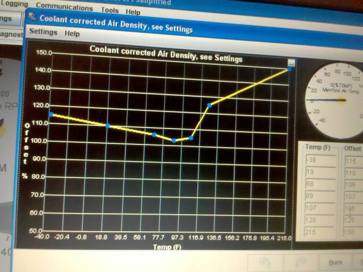Select the curve point at 100% offset
The width and height of the screenshot is (363, 272).
coord(174,141)
